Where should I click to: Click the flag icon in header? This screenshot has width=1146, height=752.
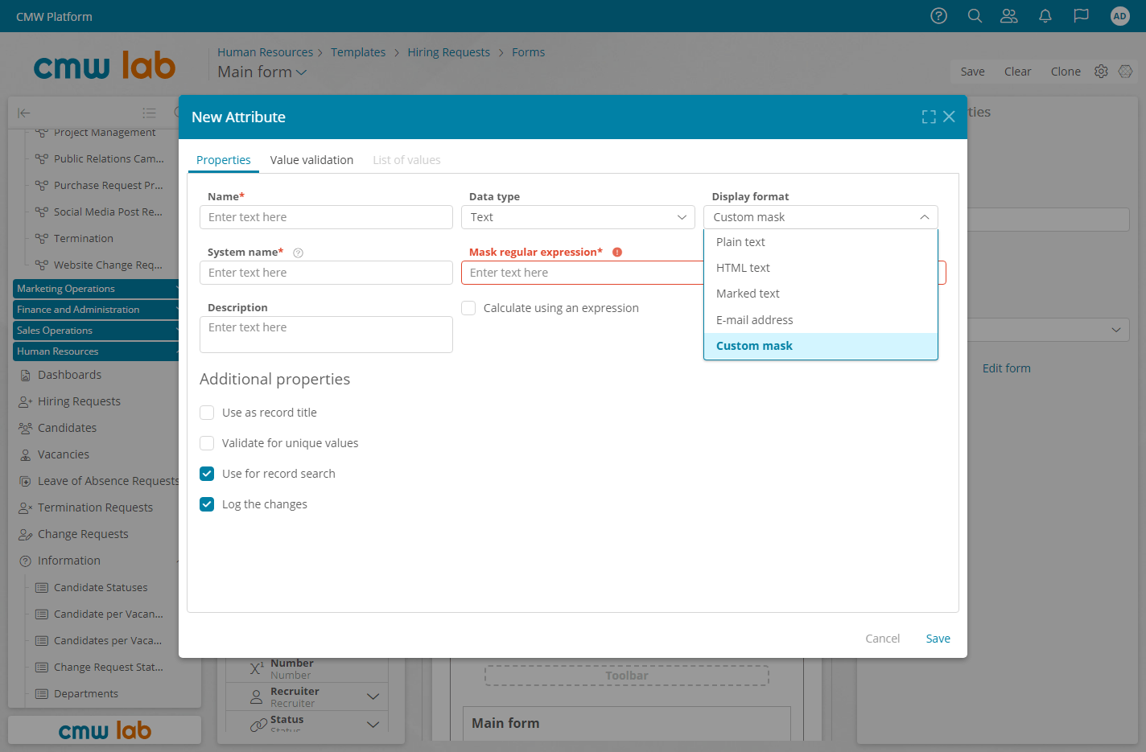click(x=1082, y=16)
